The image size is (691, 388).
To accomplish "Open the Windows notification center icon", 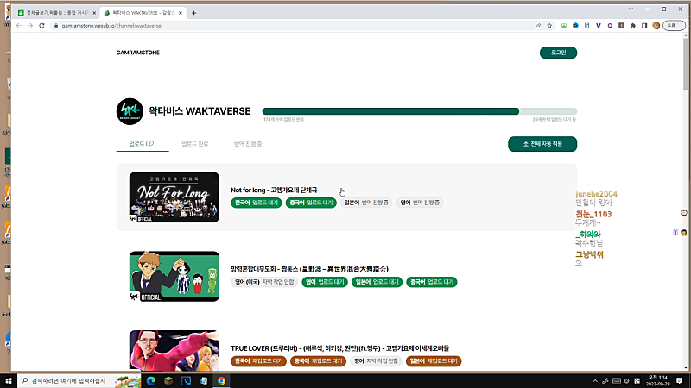I will coord(680,381).
